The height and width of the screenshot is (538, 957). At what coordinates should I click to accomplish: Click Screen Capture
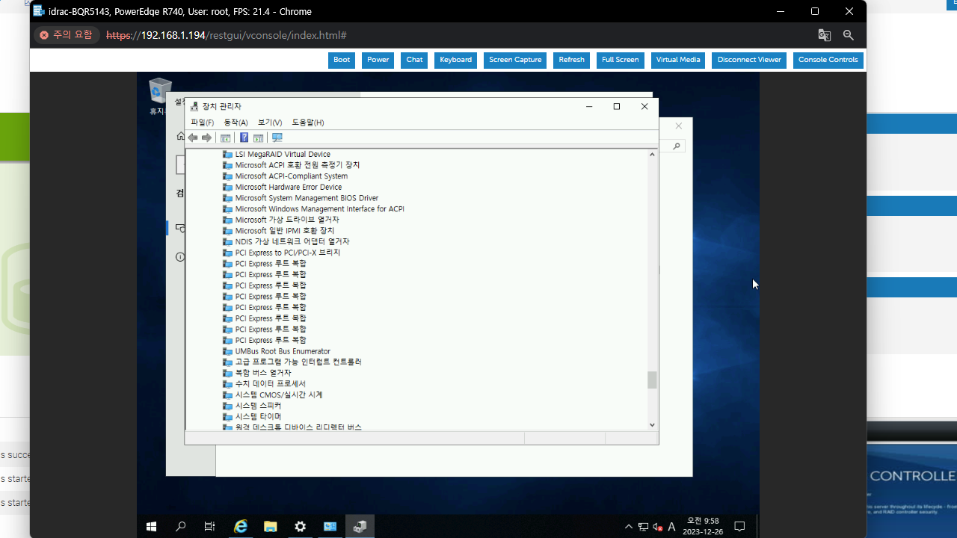point(515,60)
